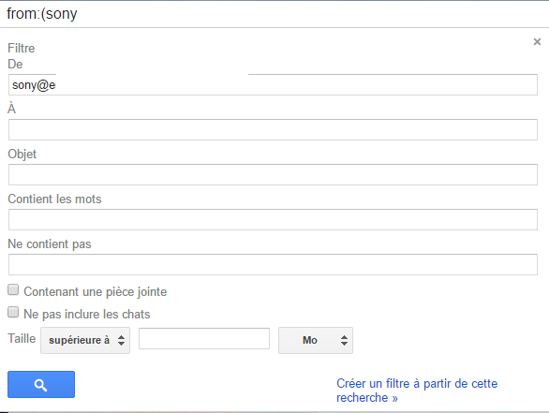
Task: Open the 'Mo' size unit dropdown
Action: coord(316,340)
